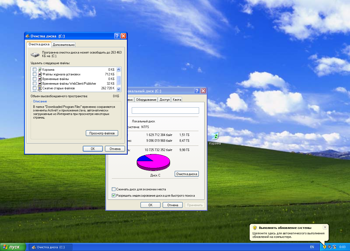Tick the Временные файлы WebClient/Publisher checkbox
Image resolution: width=350 pixels, height=251 pixels.
point(34,84)
